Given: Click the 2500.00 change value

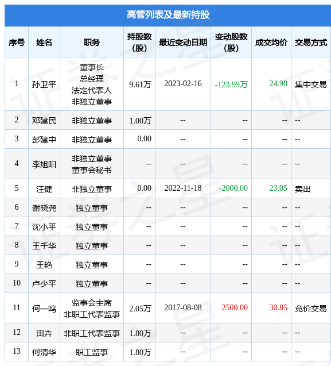Looking at the screenshot, I should coord(235,307).
